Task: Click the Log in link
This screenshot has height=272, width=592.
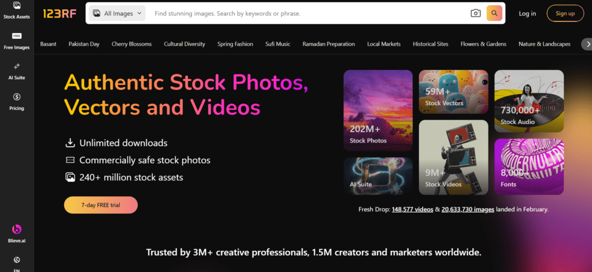Action: tap(527, 13)
